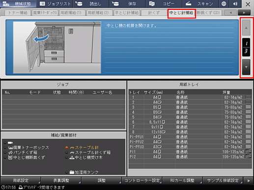Click the speaker volume icon
Viewport: 254px width, 190px height.
tap(235, 3)
